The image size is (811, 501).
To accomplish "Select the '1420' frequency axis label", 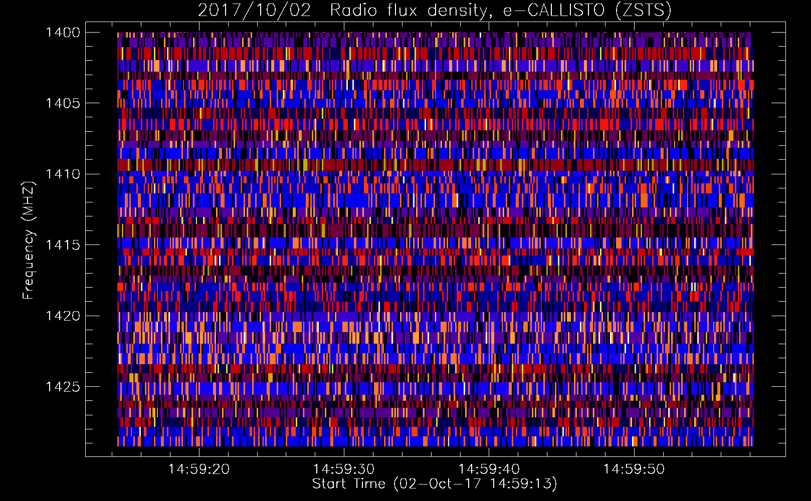I will (x=63, y=316).
